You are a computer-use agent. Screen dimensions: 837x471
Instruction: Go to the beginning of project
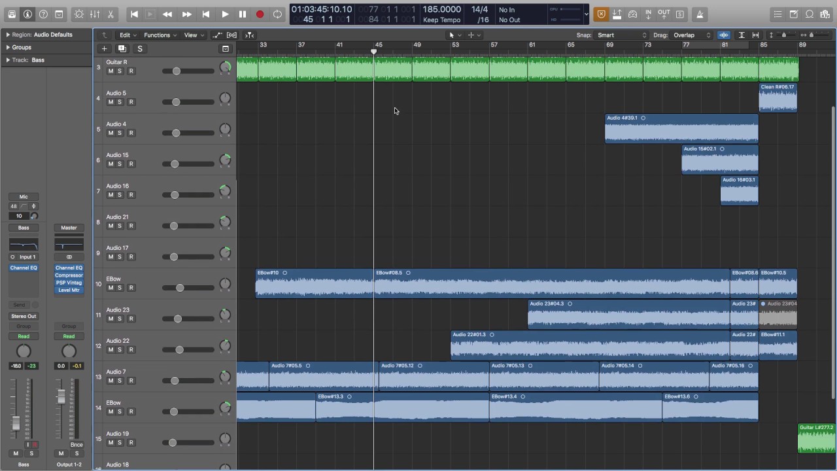(135, 14)
